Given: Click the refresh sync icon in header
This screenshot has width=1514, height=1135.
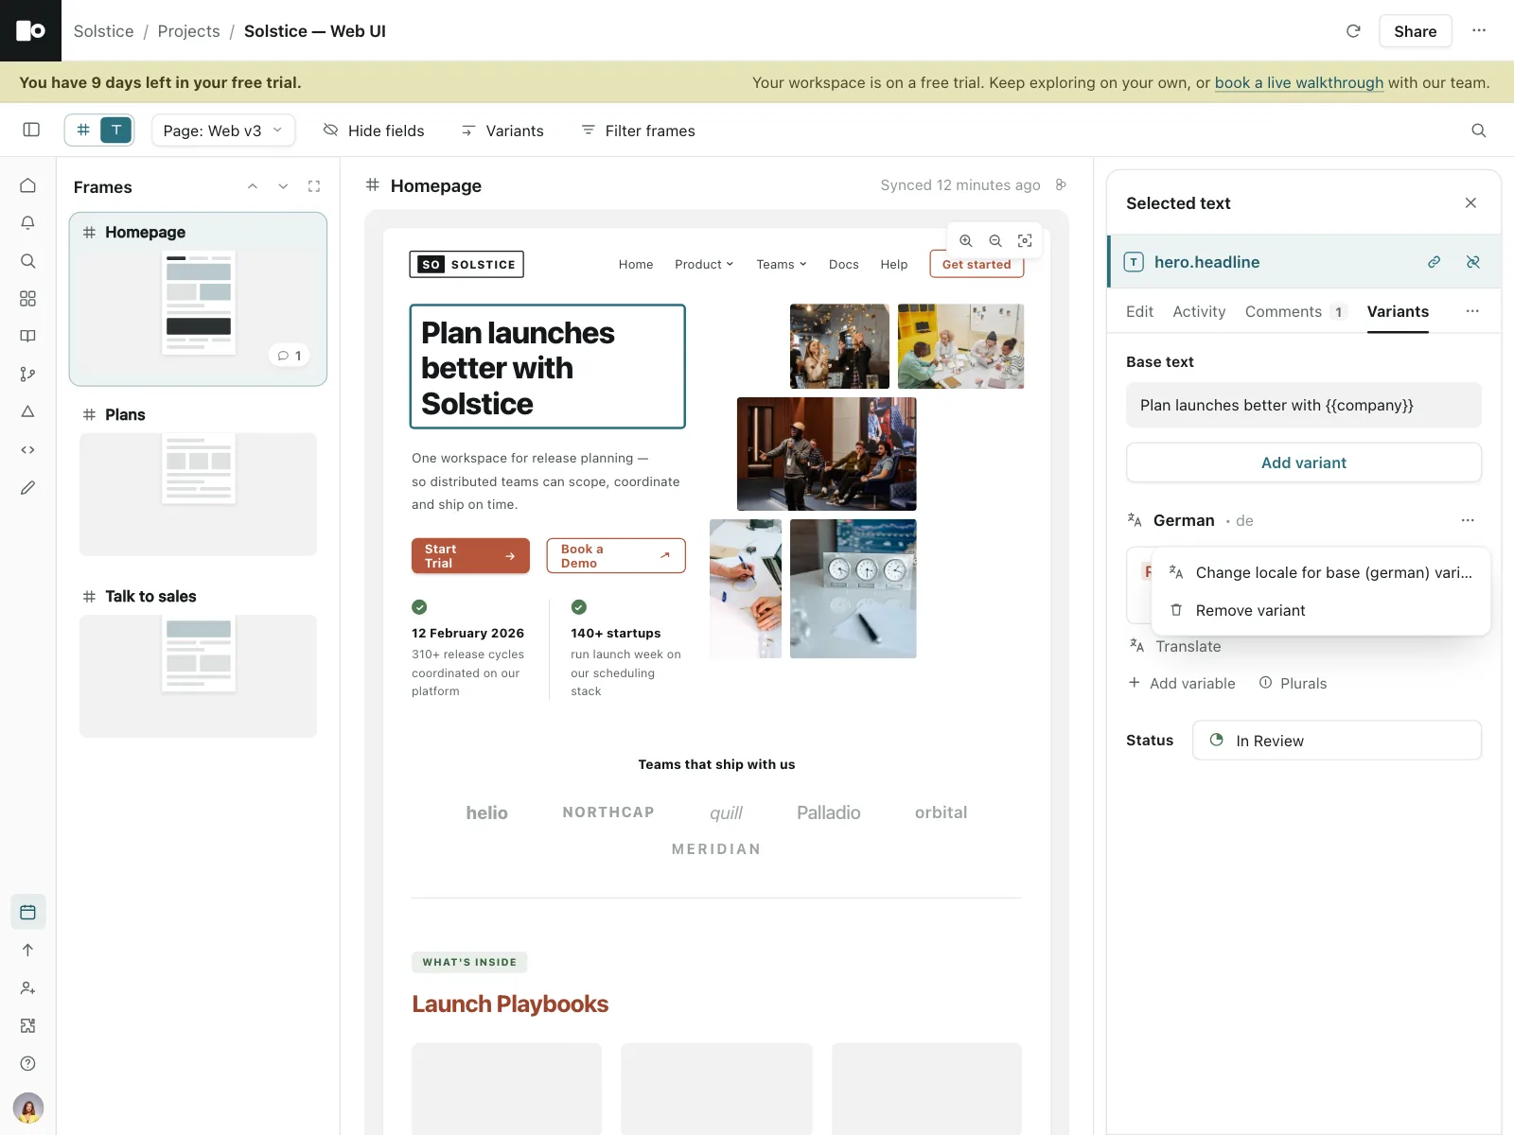Looking at the screenshot, I should pyautogui.click(x=1353, y=31).
